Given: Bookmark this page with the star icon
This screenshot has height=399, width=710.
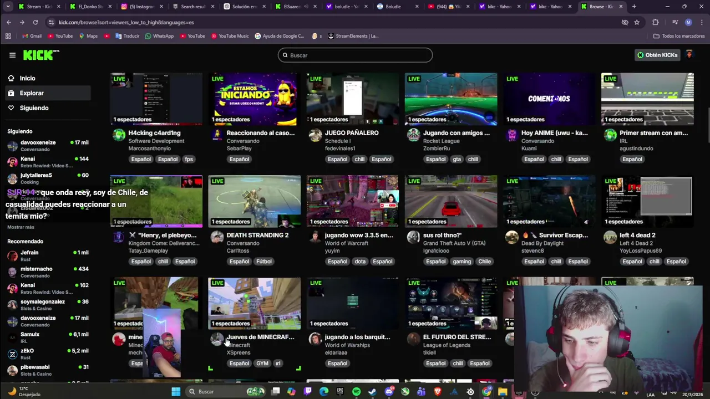Looking at the screenshot, I should [637, 22].
